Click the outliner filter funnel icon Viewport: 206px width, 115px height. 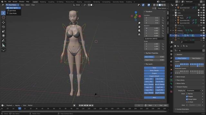pyautogui.click(x=199, y=5)
